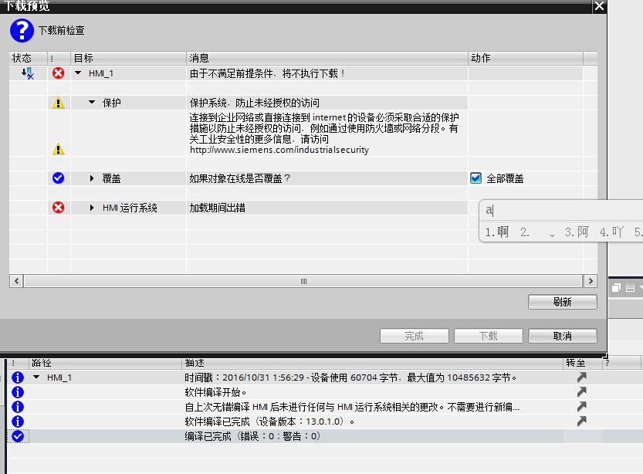Click the message 由于不满足前提条件,将不执行下载!
The image size is (643, 474).
(267, 74)
